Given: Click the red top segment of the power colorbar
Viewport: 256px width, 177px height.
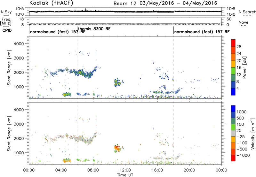Looking at the screenshot, I should 233,43.
